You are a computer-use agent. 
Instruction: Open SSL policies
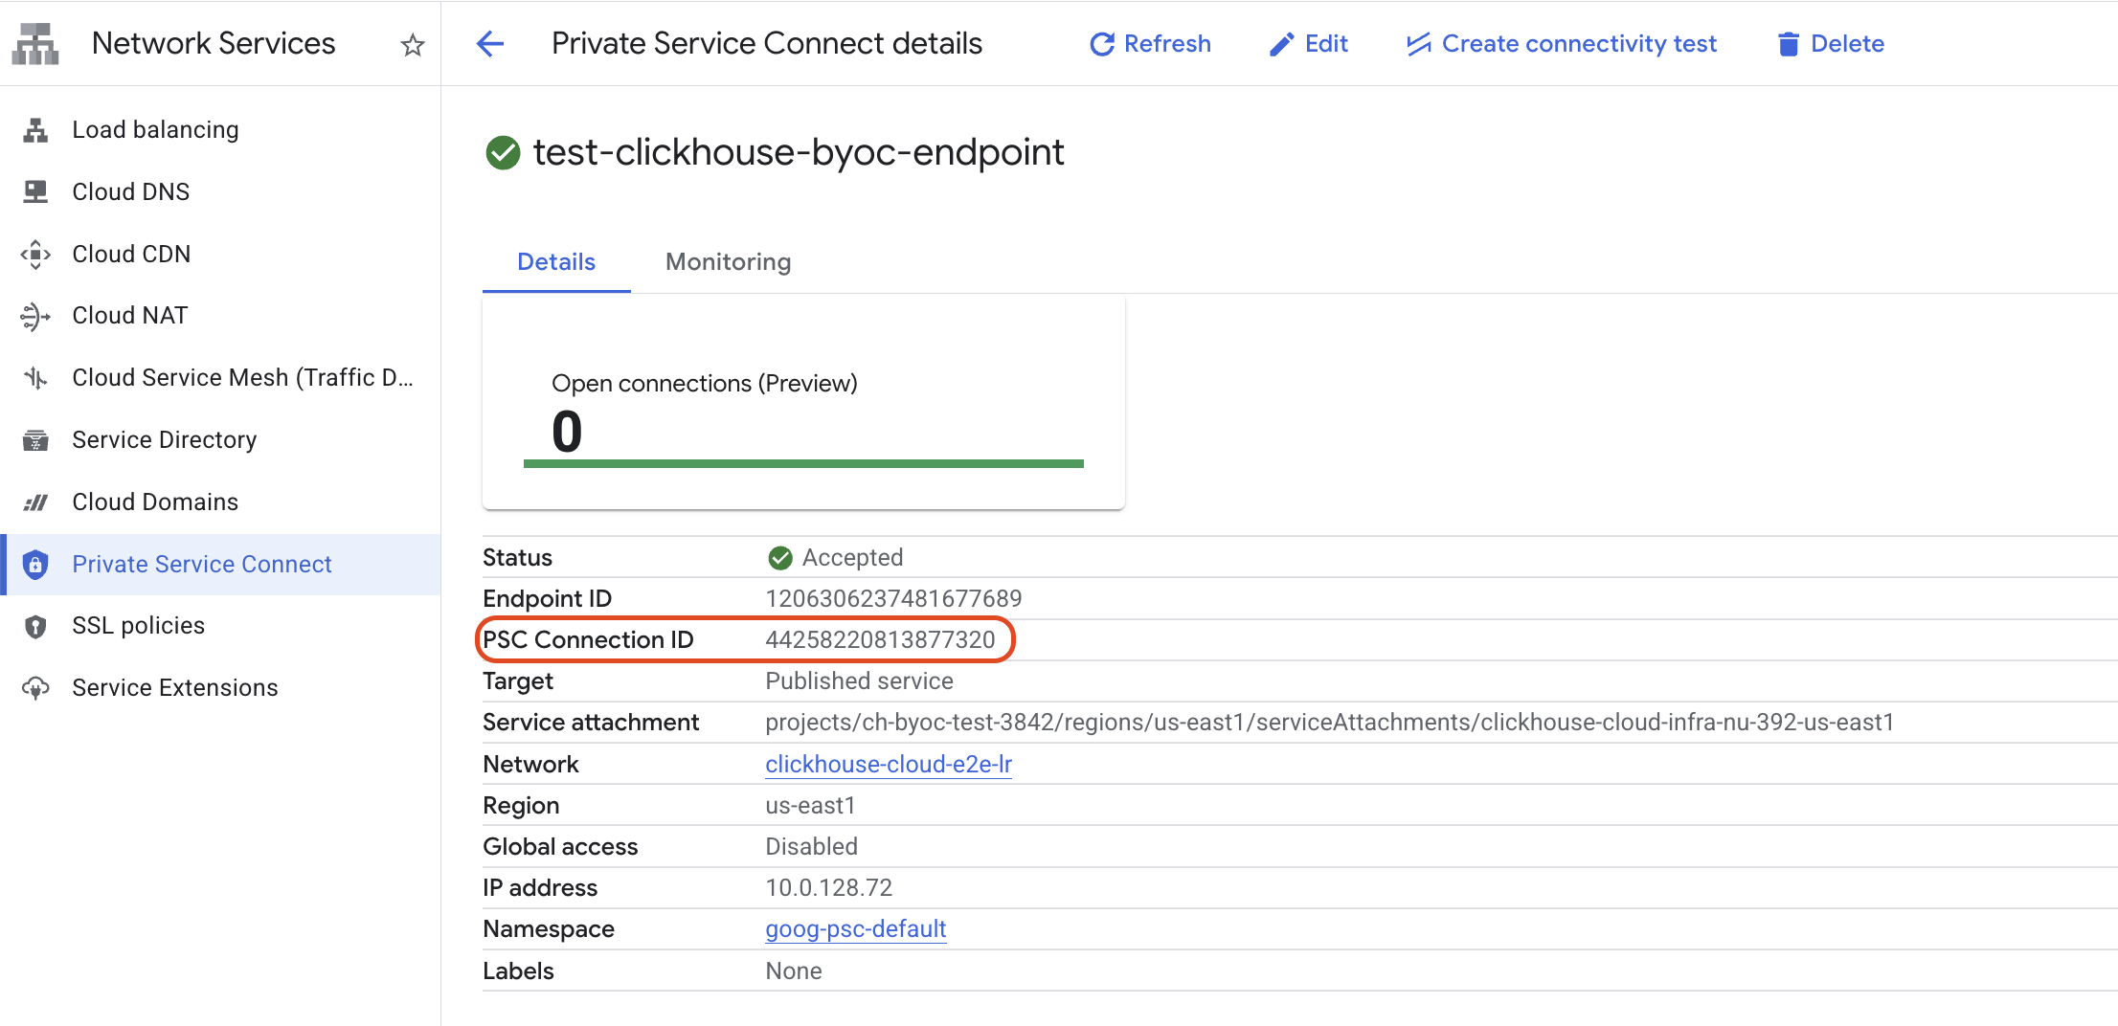pyautogui.click(x=138, y=625)
